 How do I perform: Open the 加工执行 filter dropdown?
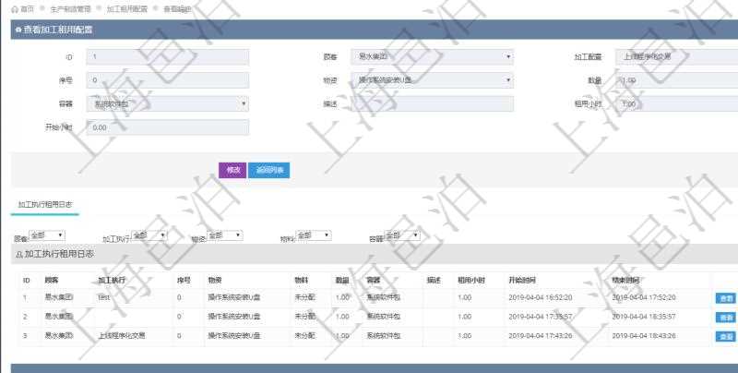click(149, 235)
